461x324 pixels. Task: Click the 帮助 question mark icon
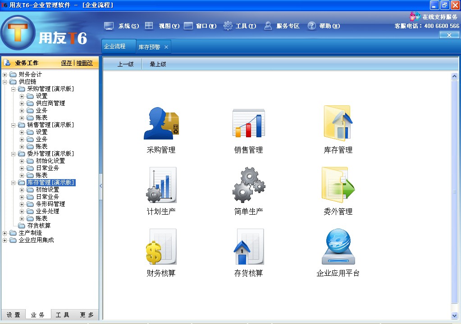tap(312, 26)
